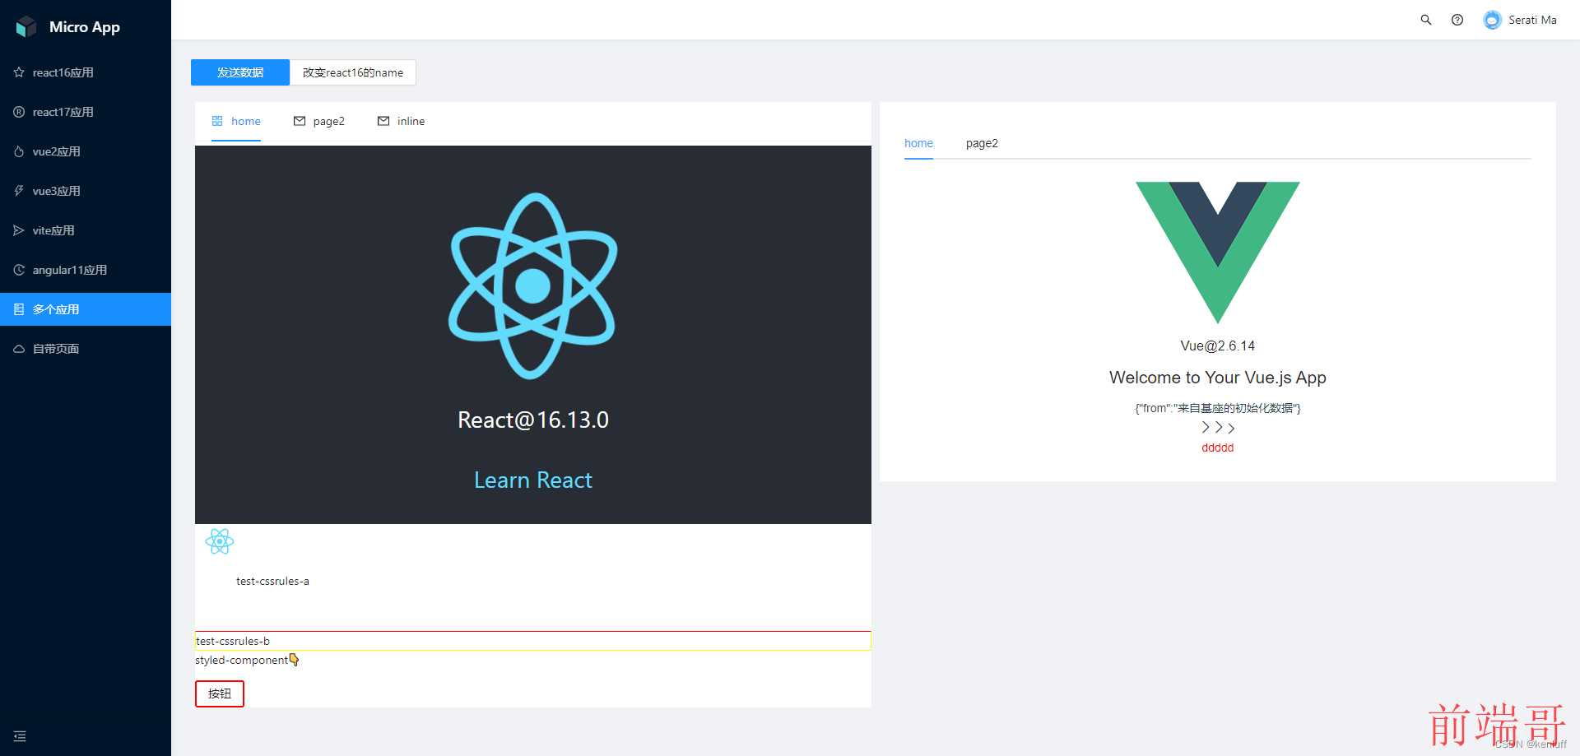
Task: Open the react16应用 sidebar item
Action: coord(86,72)
